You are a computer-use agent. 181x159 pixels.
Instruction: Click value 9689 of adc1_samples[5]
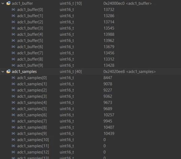(108, 109)
